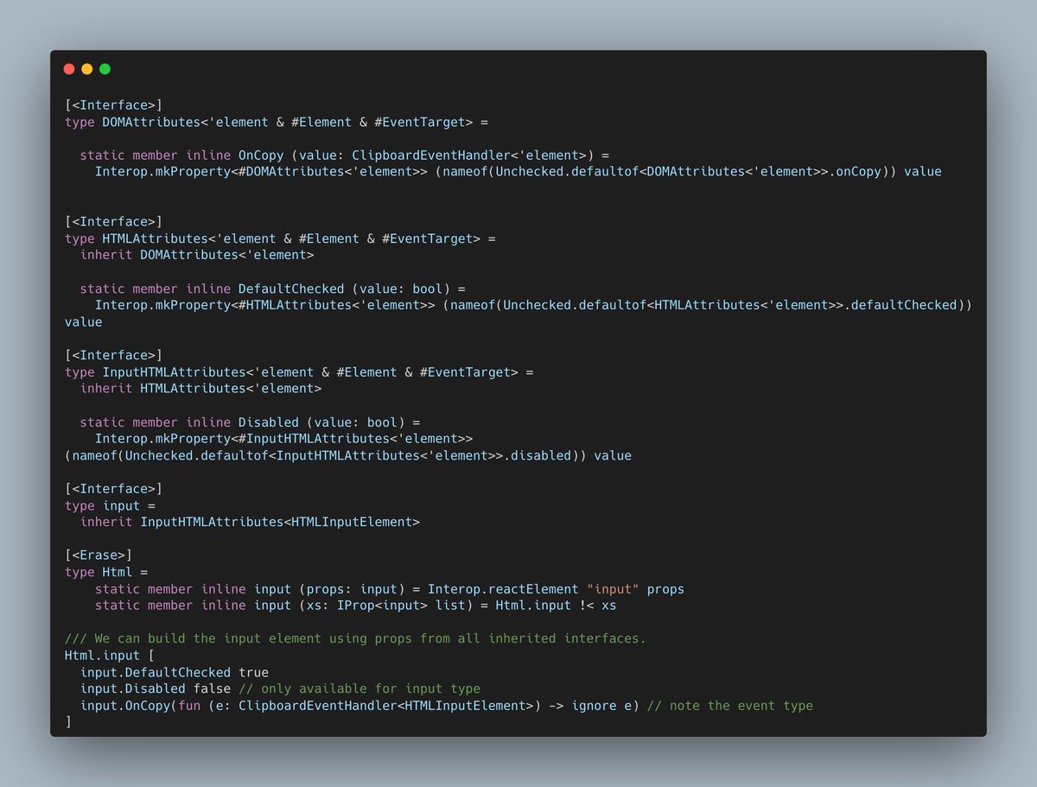Click the red close window button
This screenshot has width=1037, height=787.
(x=69, y=68)
